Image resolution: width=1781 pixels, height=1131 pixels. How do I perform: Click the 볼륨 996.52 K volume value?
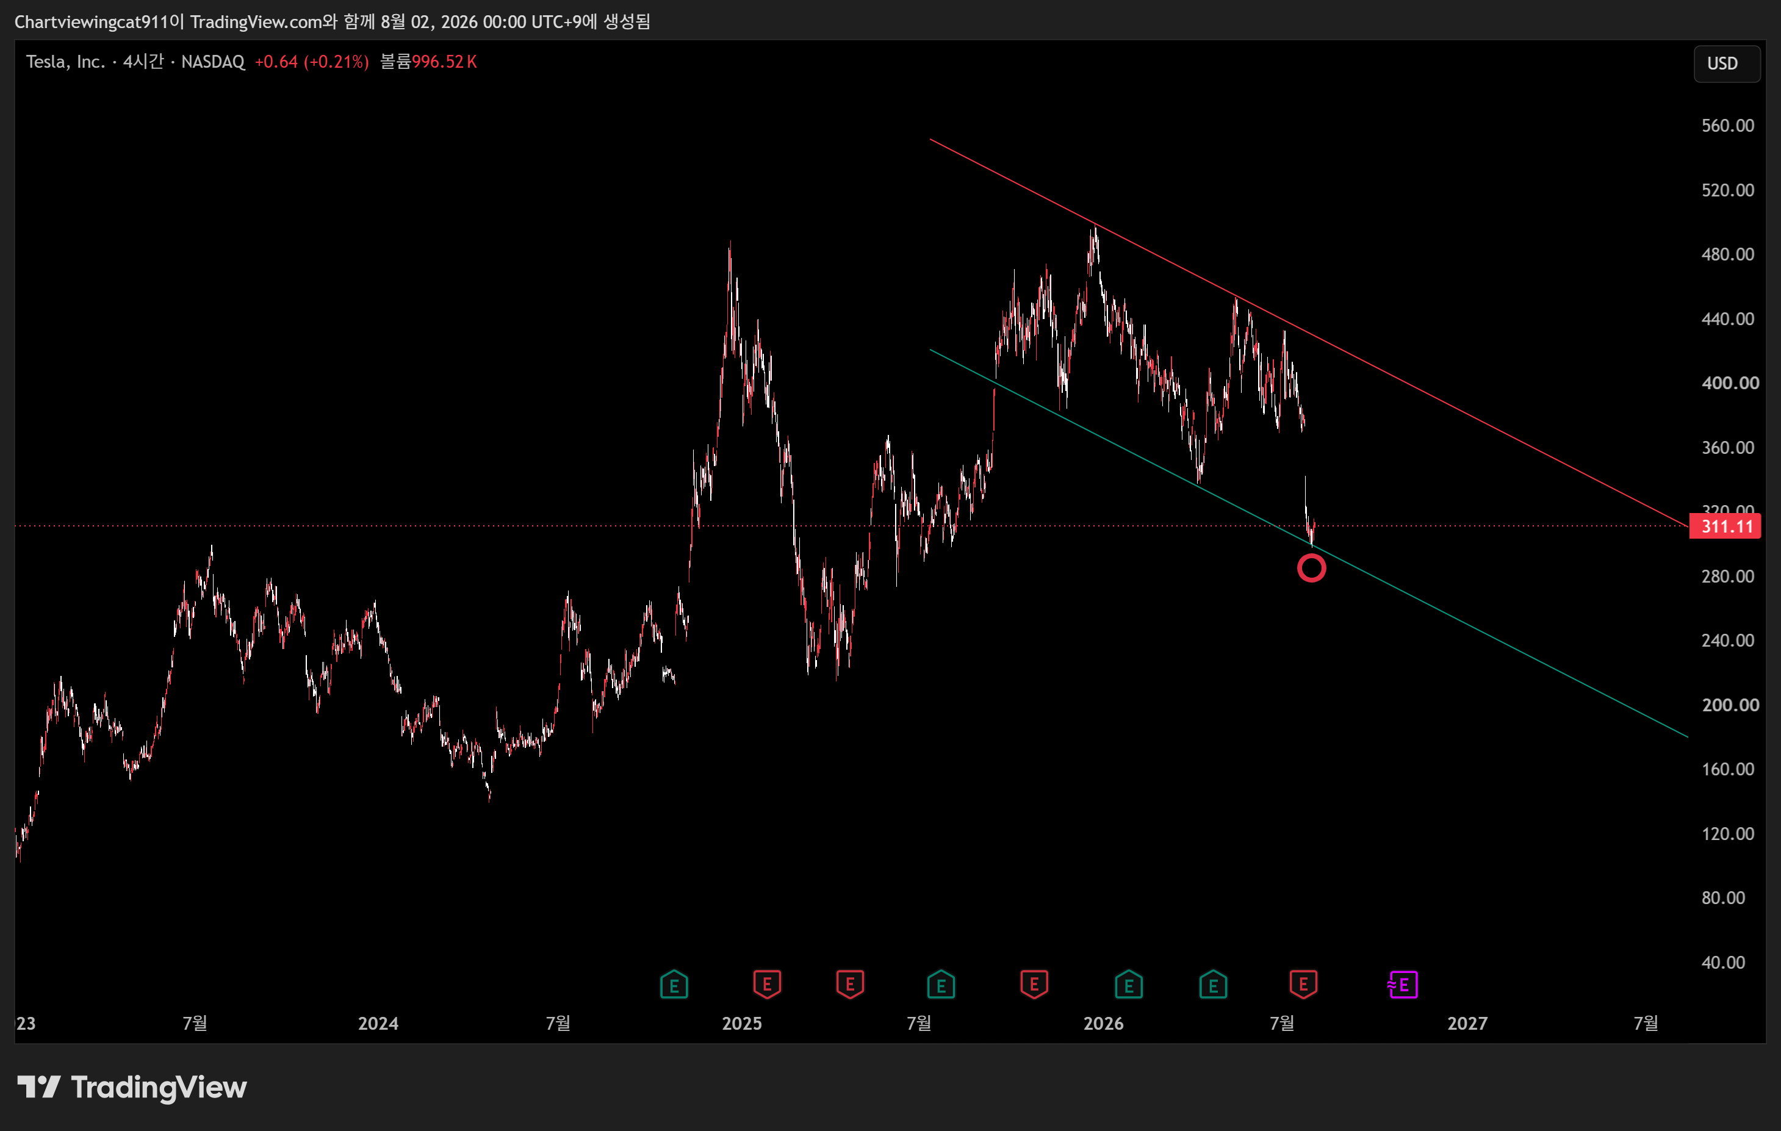[428, 62]
